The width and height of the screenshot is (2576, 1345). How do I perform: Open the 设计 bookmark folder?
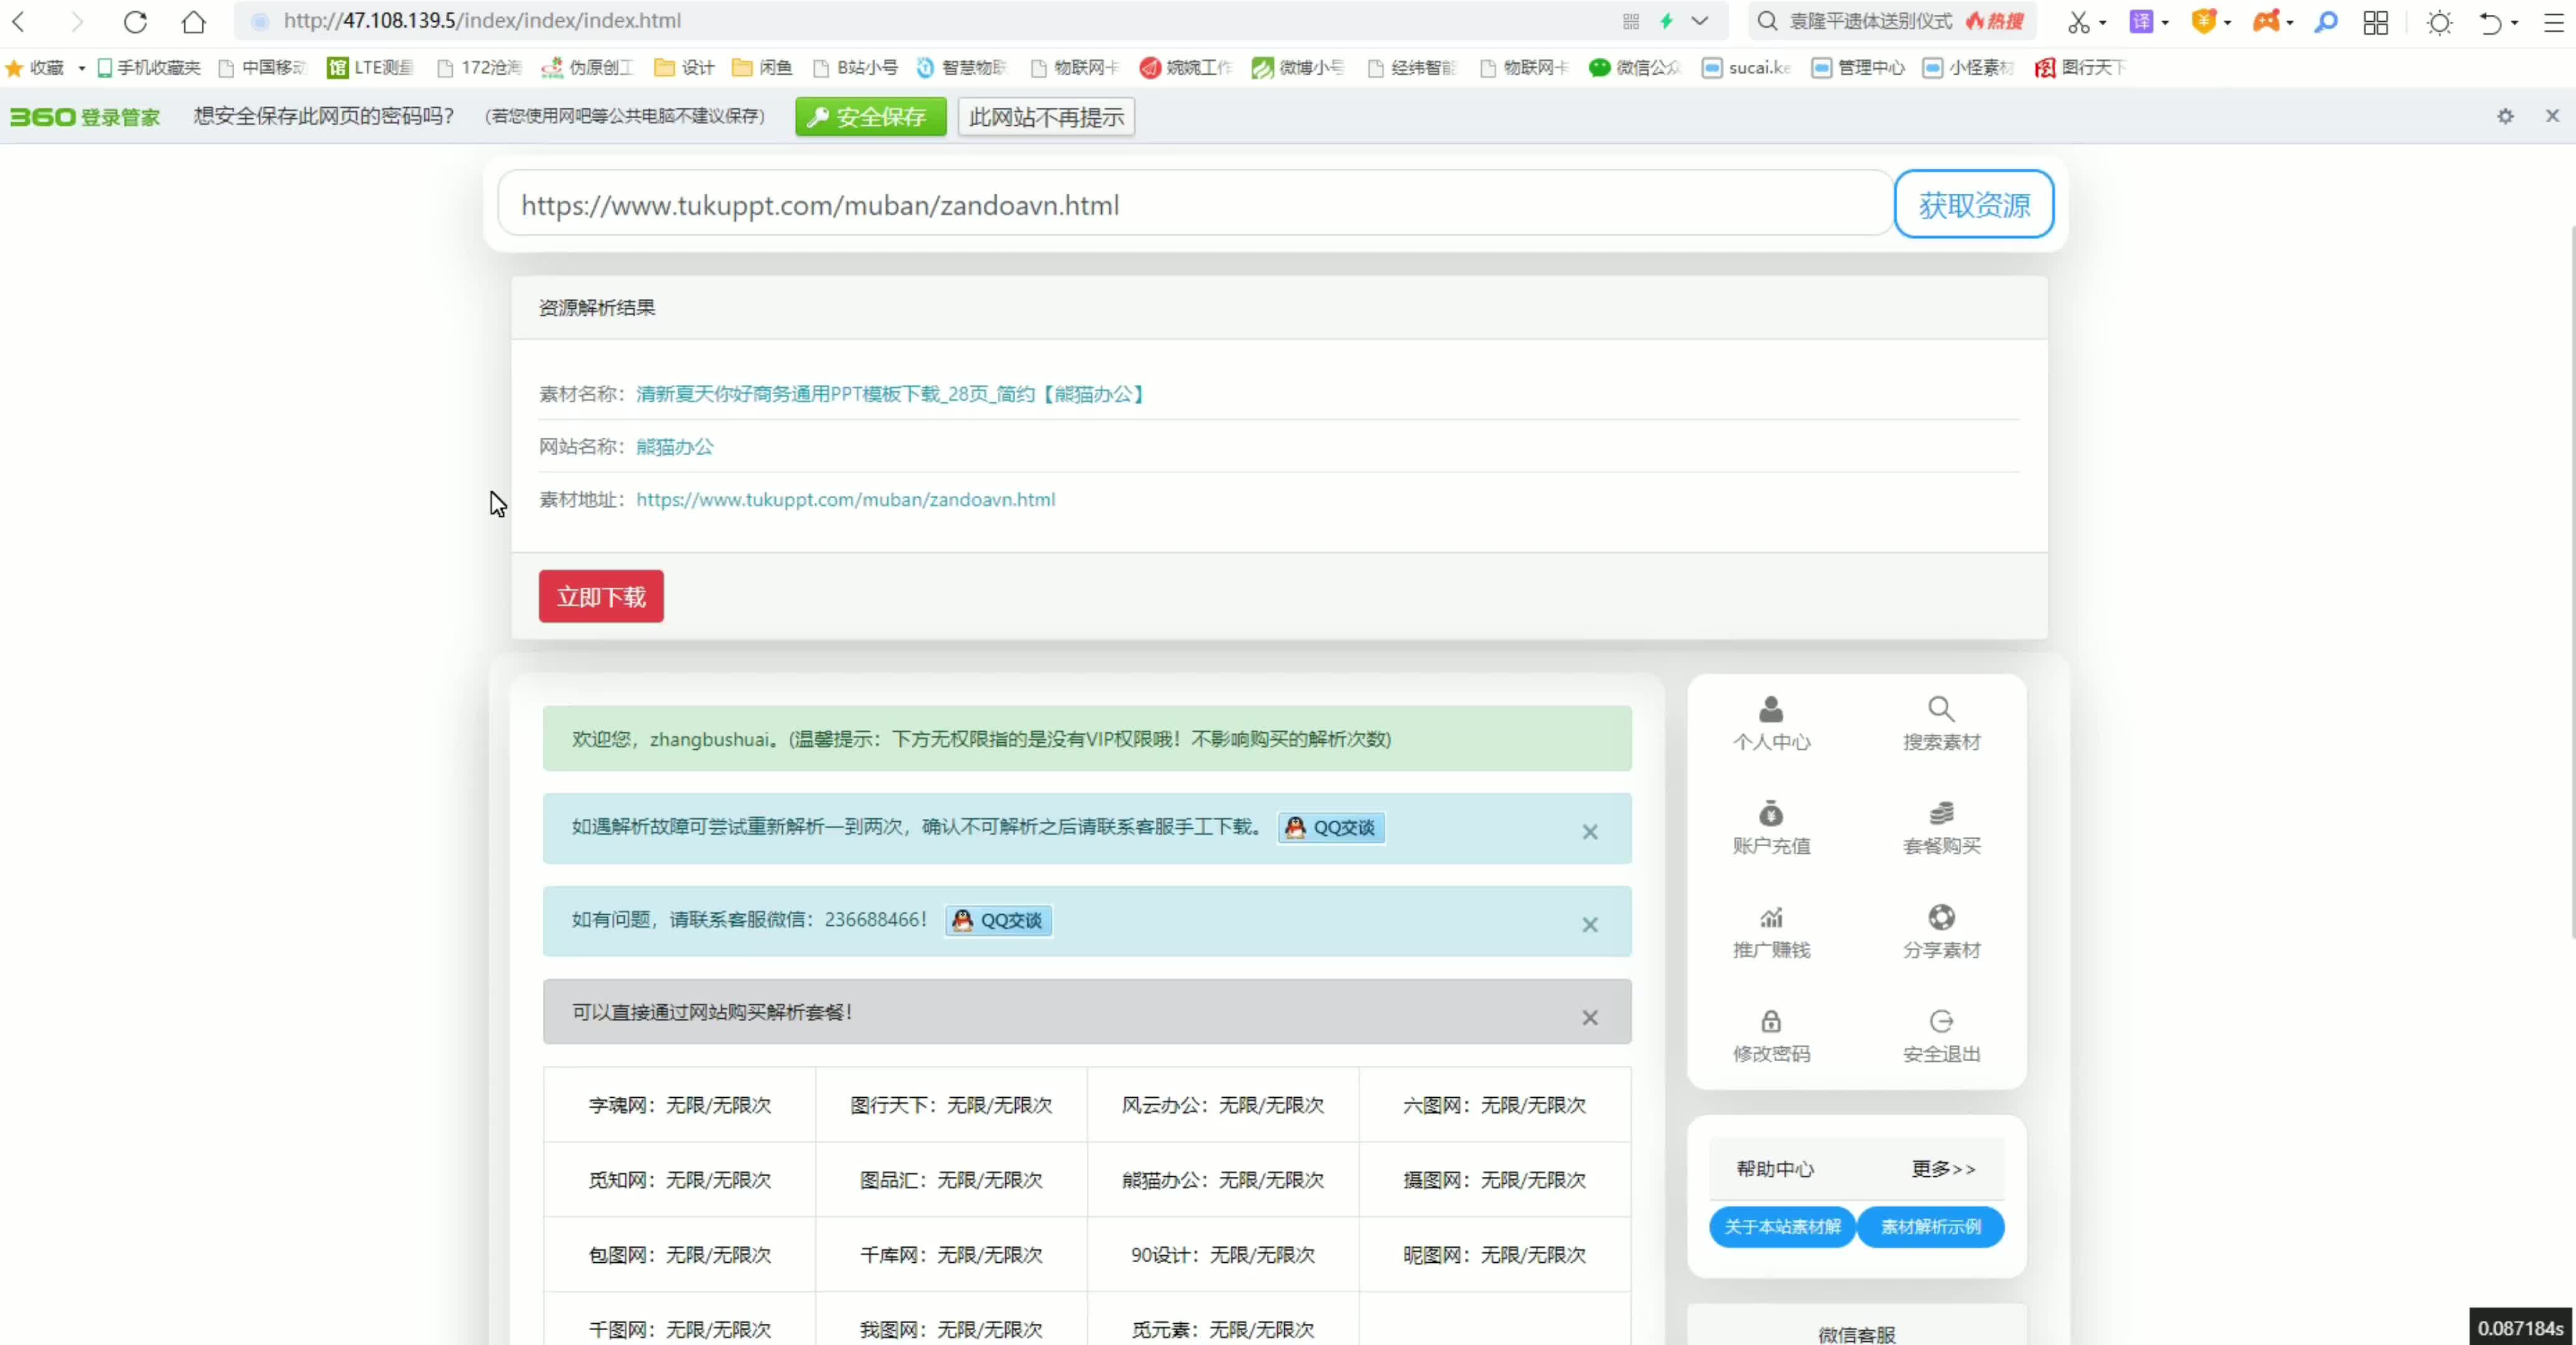684,67
